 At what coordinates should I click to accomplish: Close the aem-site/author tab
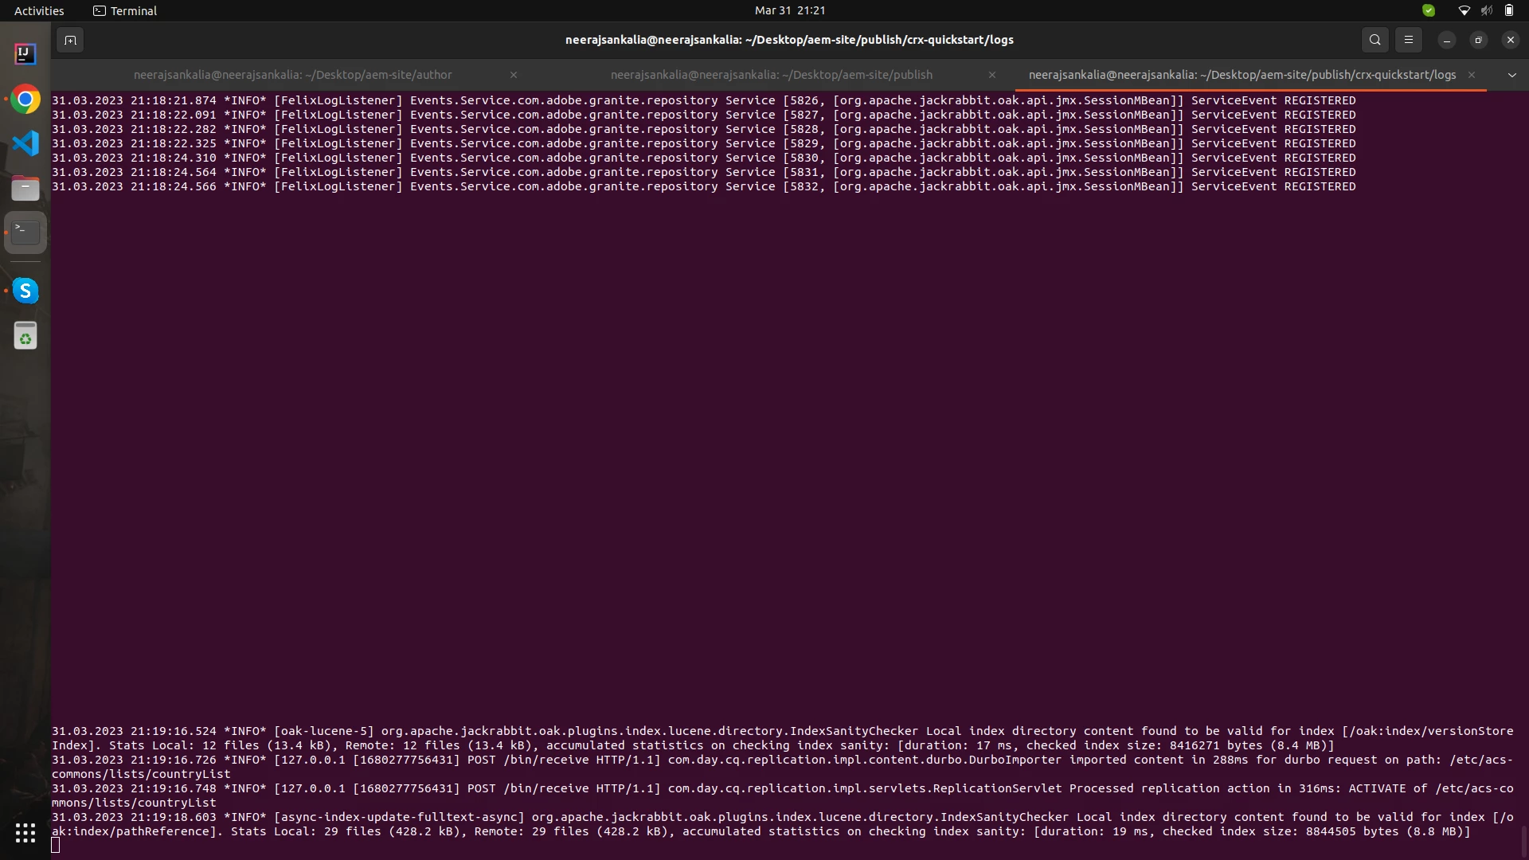click(514, 75)
